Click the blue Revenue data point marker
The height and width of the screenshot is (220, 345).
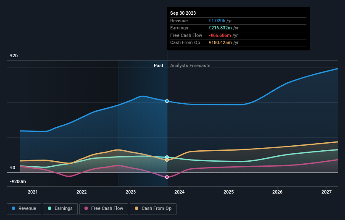point(167,101)
